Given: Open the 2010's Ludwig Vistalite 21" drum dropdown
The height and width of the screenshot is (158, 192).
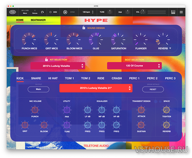Looking at the screenshot, I should [96, 88].
